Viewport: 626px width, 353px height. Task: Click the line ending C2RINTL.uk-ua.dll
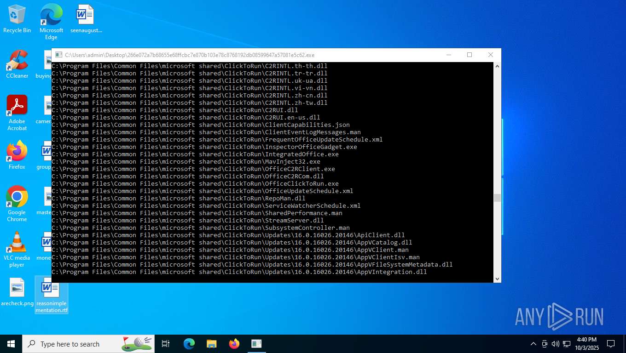coord(190,81)
